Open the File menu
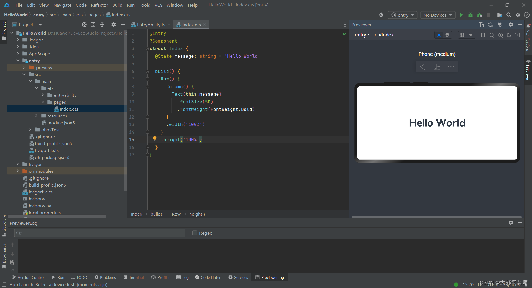The image size is (532, 288). [x=19, y=5]
